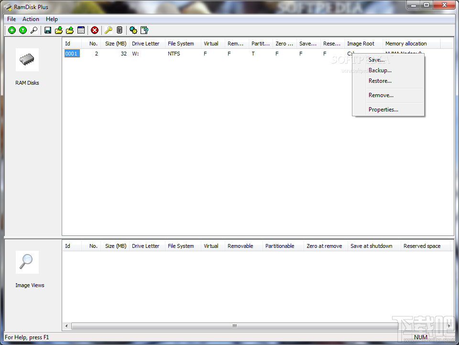Image resolution: width=459 pixels, height=345 pixels.
Task: Click the size value 32 cell
Action: 123,54
